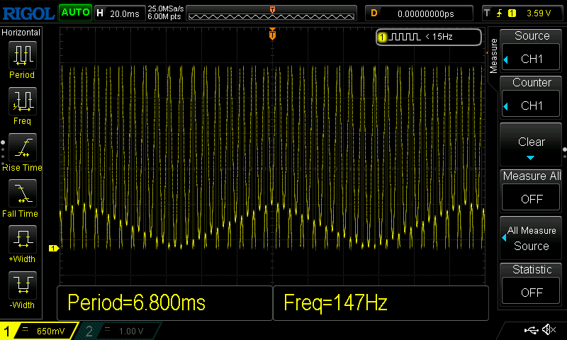Click the Horizontal menu heading
Viewport: 567px width, 340px height.
tap(21, 33)
